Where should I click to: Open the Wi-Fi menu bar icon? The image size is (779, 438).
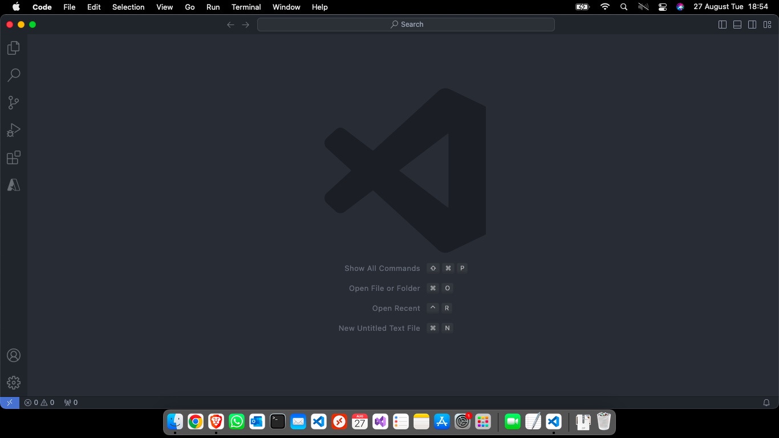[605, 7]
